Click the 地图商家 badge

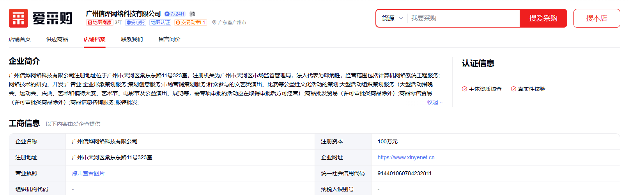[99, 23]
